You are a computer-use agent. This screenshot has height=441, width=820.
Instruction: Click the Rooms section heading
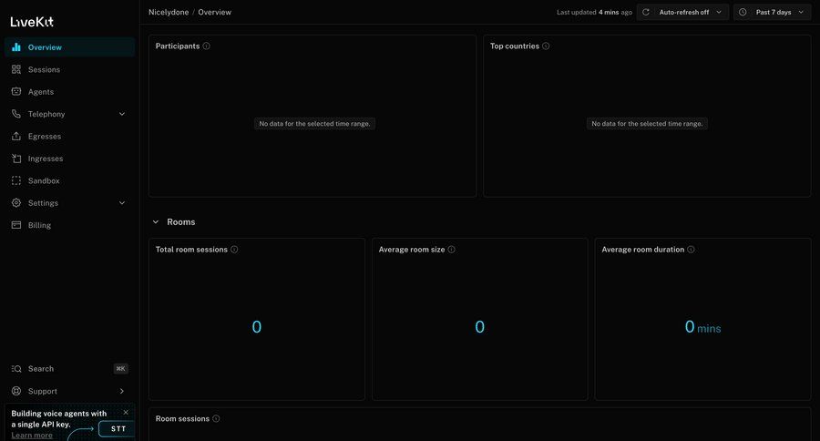181,221
